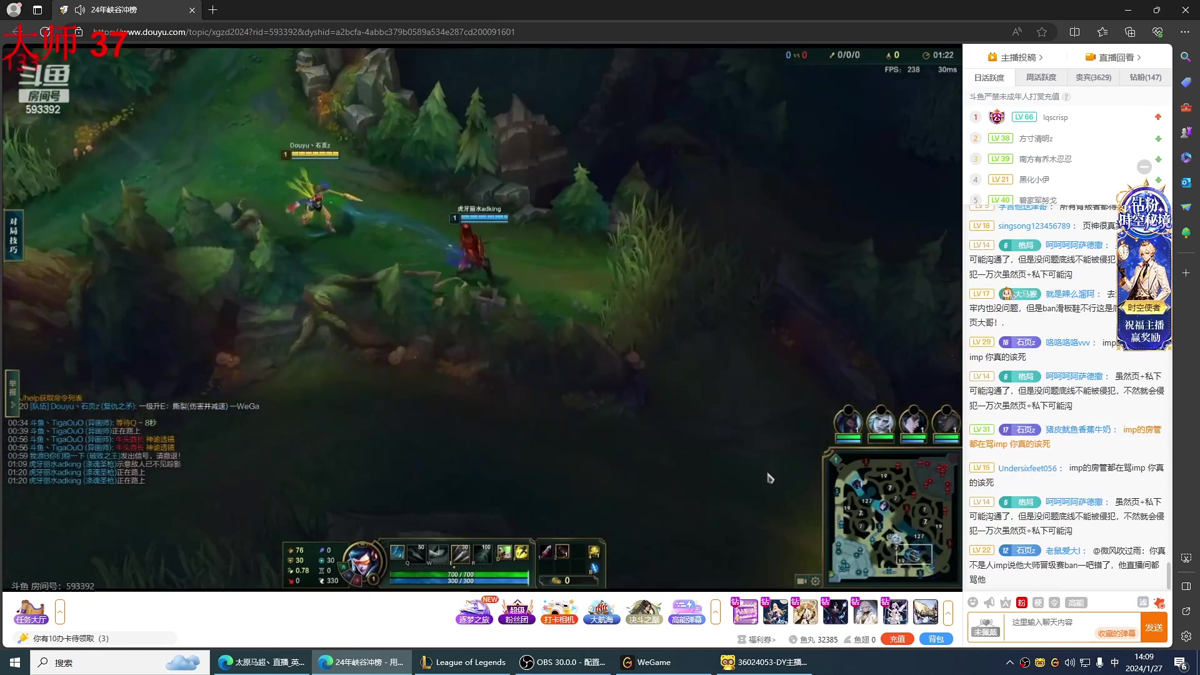Screen dimensions: 1200x675
Task: Expand the middle activity list arrow
Action: tap(716, 612)
